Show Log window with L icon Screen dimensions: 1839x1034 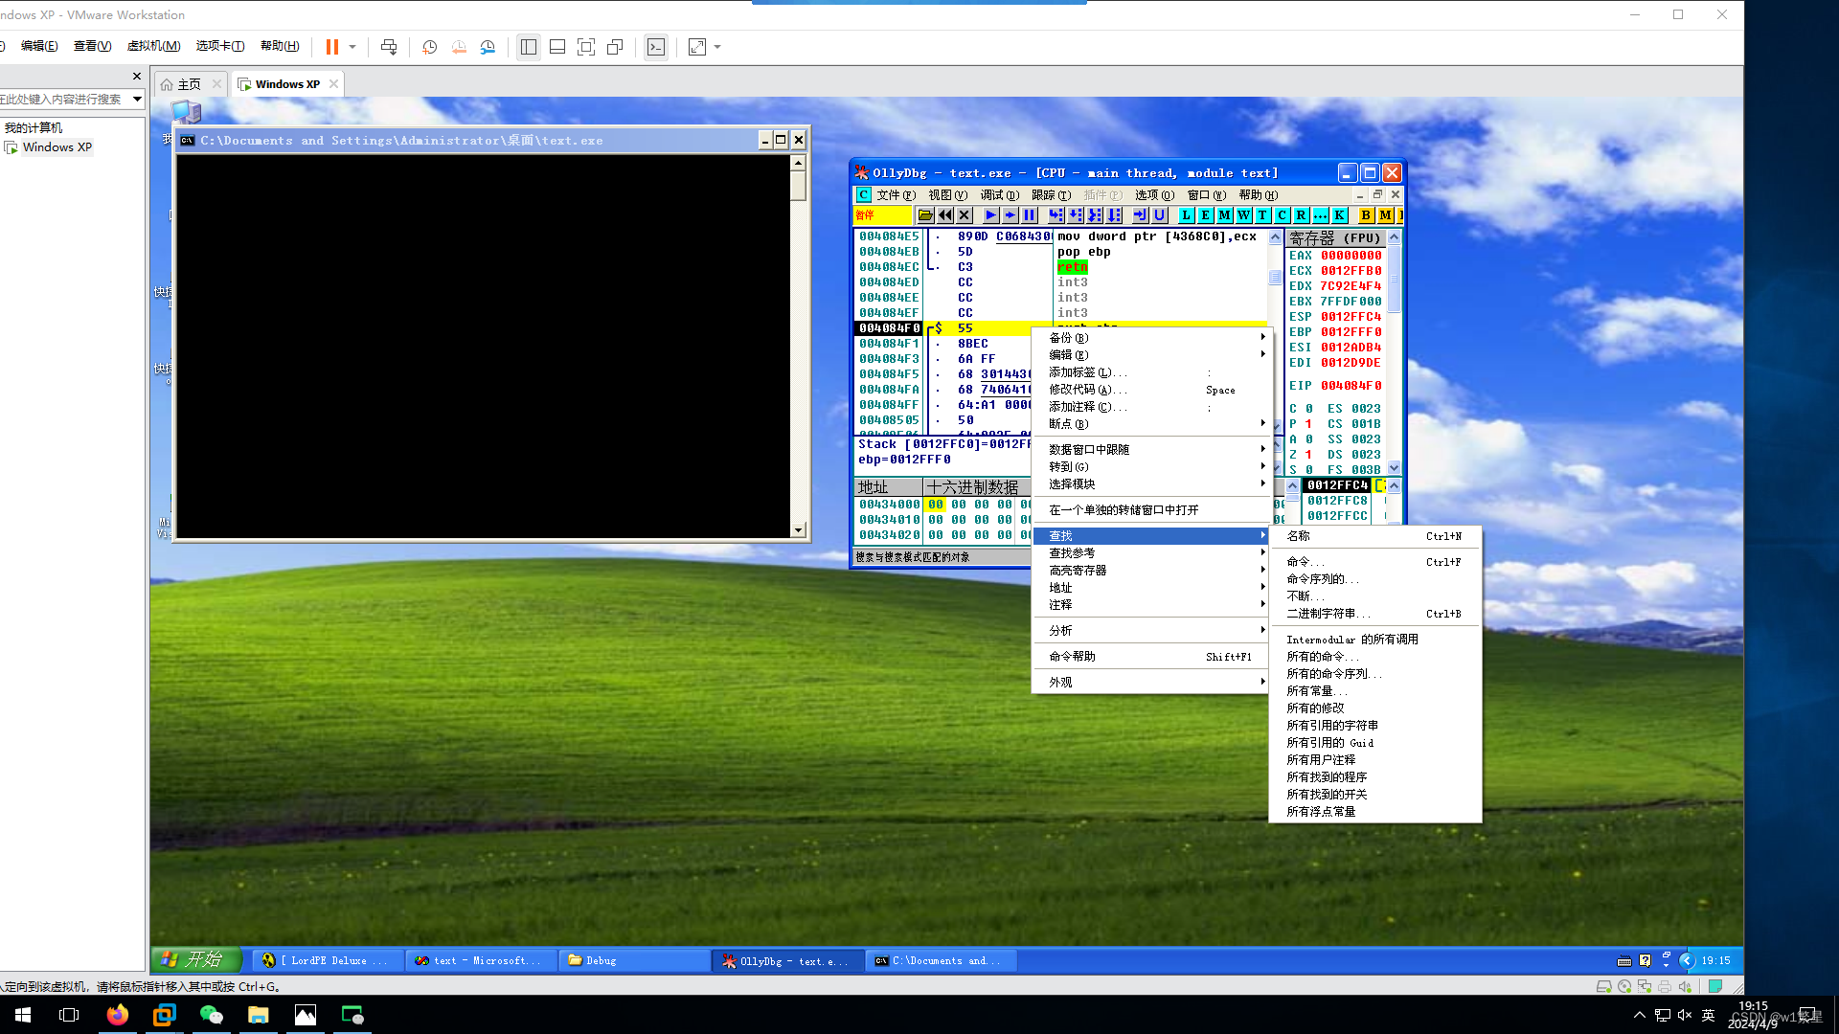click(1186, 215)
